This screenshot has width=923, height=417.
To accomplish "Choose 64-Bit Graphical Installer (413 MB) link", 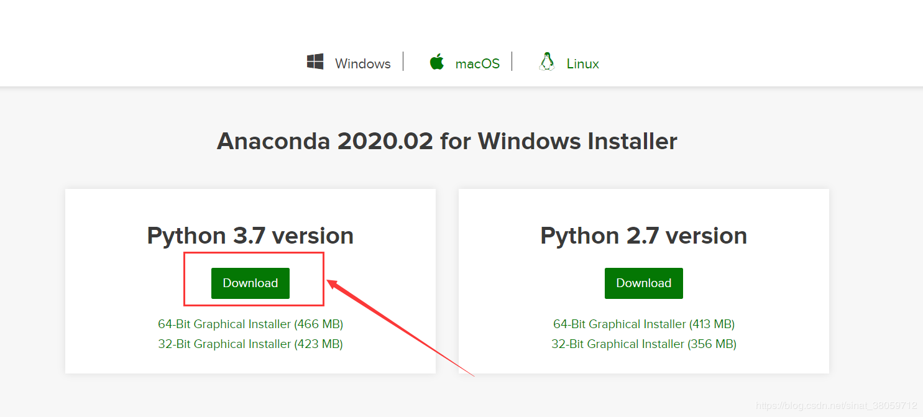I will tap(643, 324).
